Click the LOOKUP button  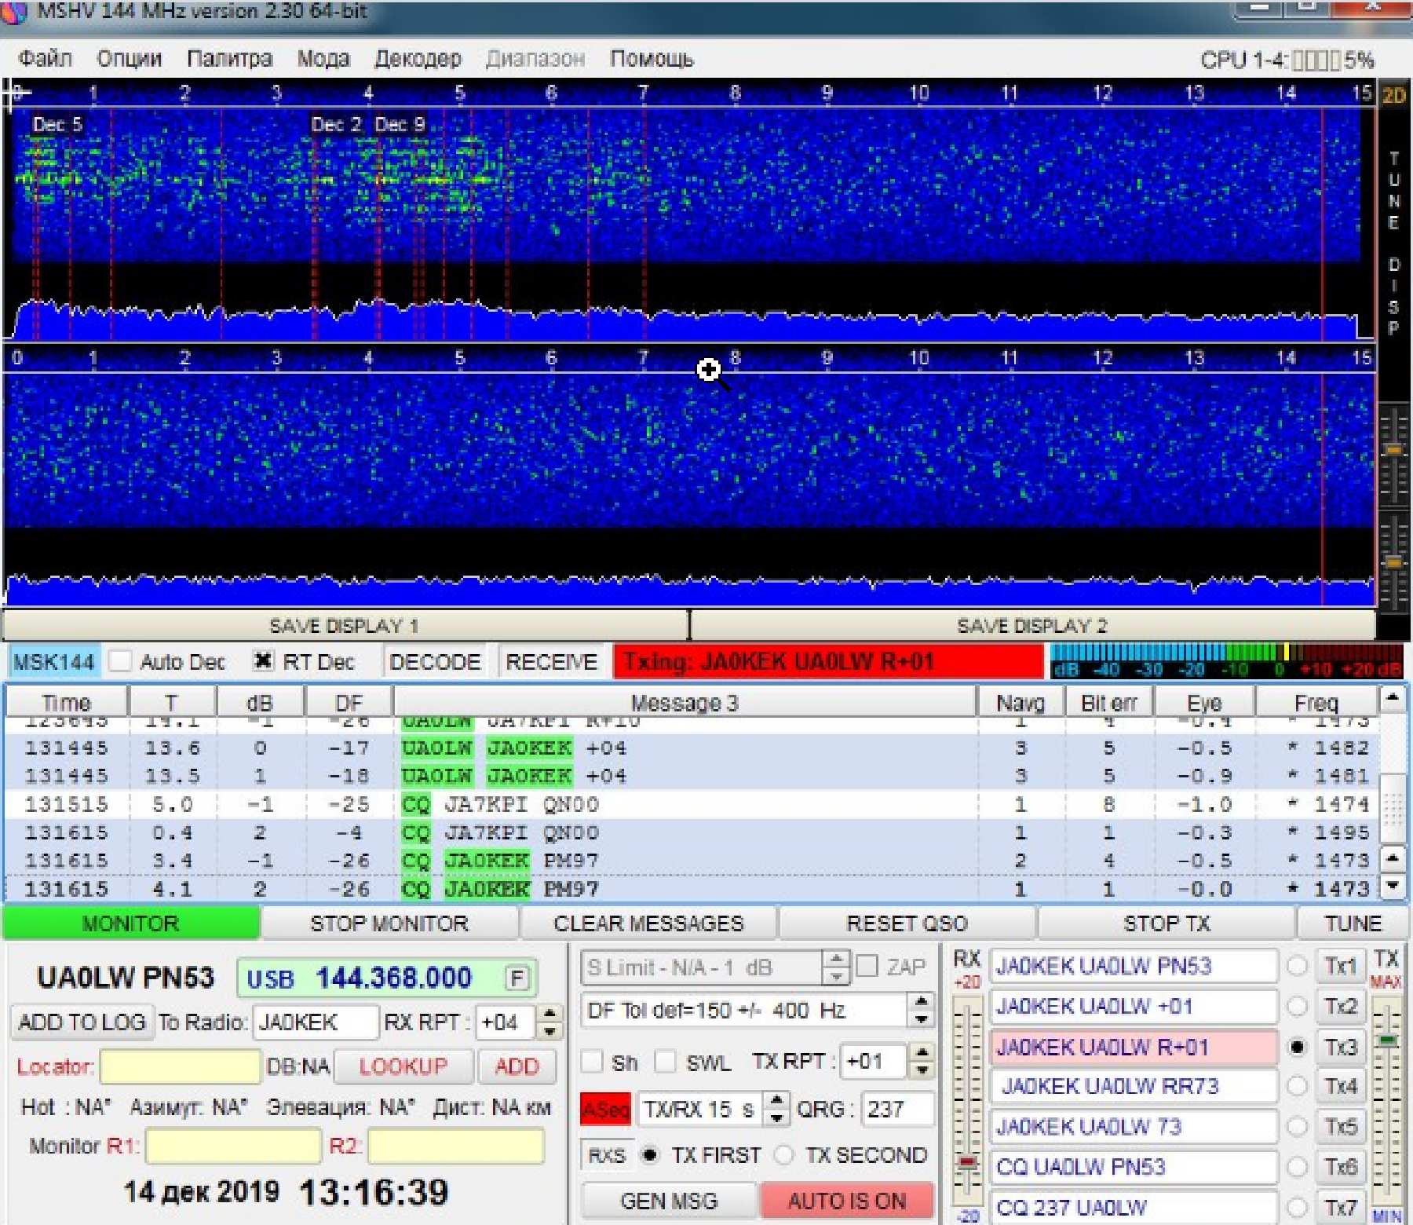tap(403, 1066)
